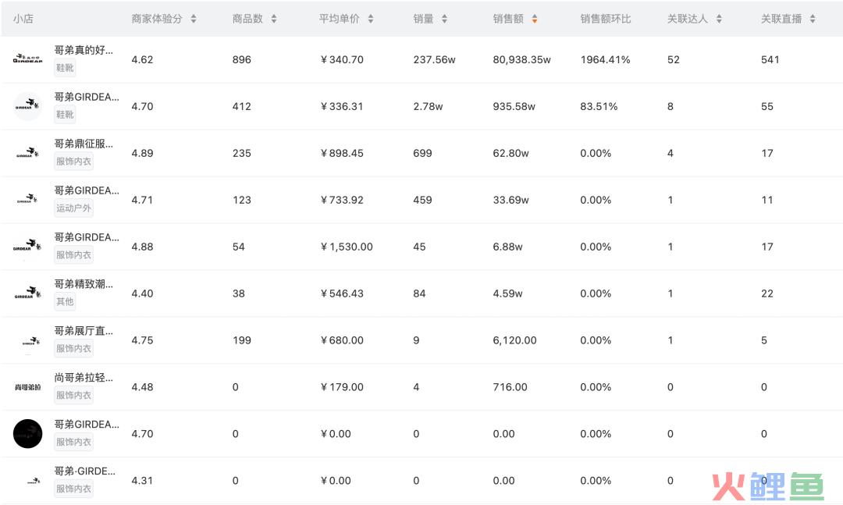Viewport: 843px width, 505px height.
Task: Toggle the 销售额 sort arrows
Action: 535,19
